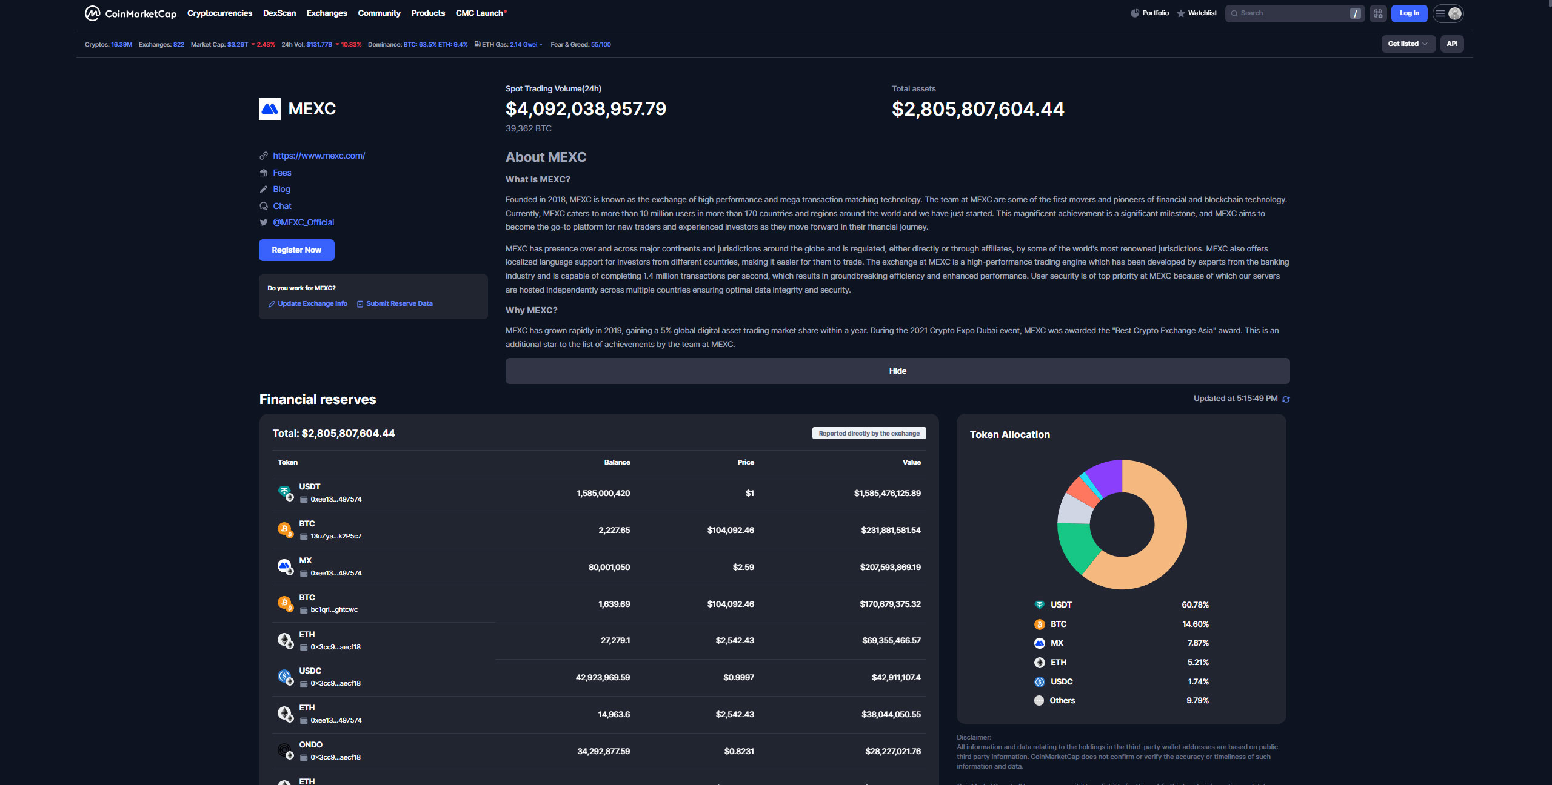Image resolution: width=1552 pixels, height=785 pixels.
Task: Click the ONDO token icon in the table
Action: click(x=285, y=751)
